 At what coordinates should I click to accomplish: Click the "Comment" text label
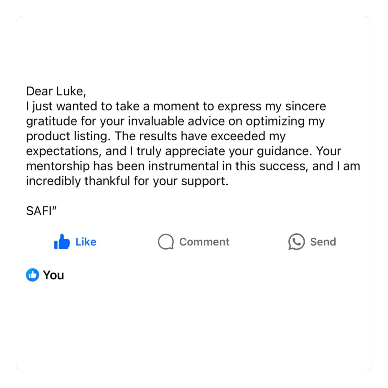204,242
